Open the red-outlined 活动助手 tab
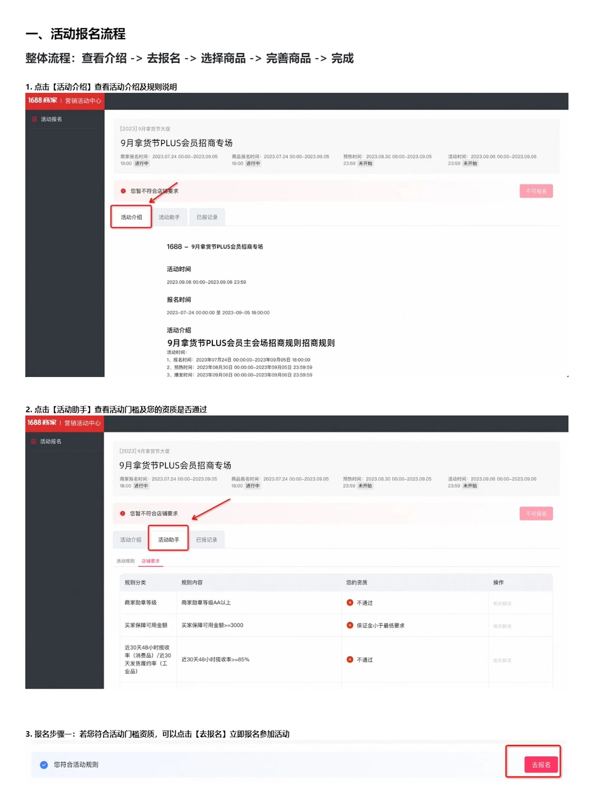The height and width of the screenshot is (800, 605). [x=168, y=539]
